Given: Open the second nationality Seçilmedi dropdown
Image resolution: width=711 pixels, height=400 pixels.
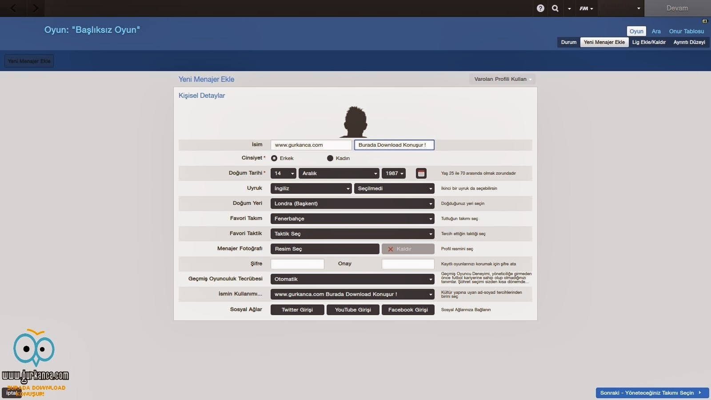Looking at the screenshot, I should 394,188.
